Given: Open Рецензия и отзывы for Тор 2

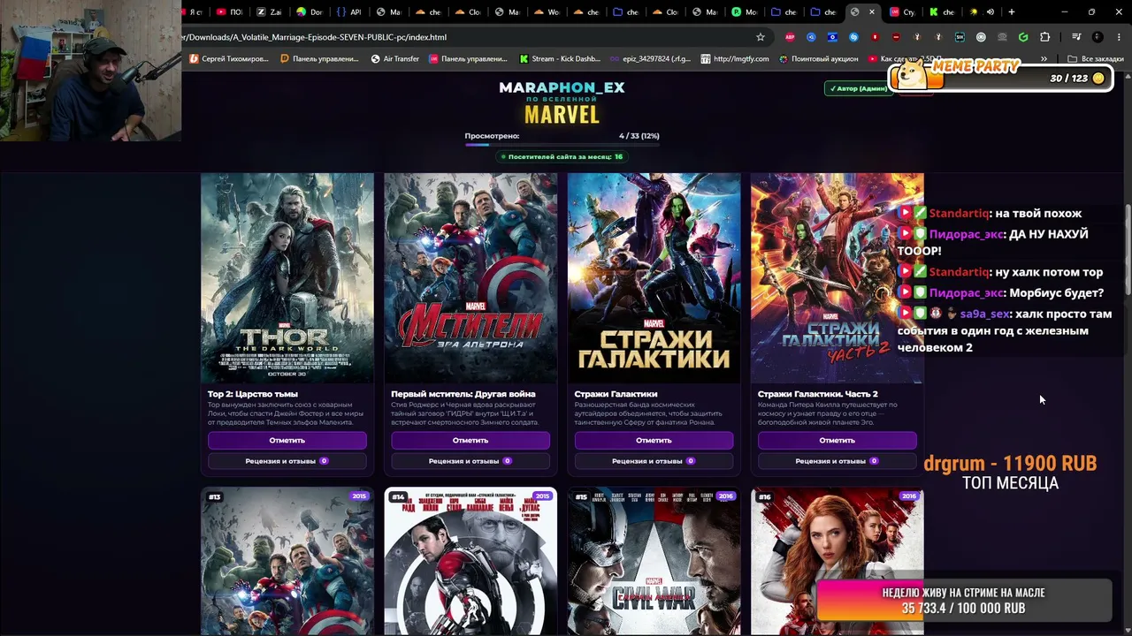Looking at the screenshot, I should (x=287, y=461).
